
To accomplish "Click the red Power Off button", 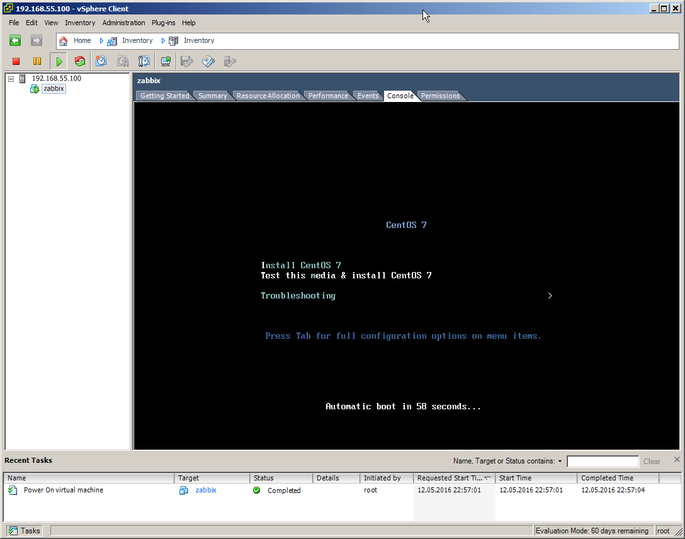I will coord(16,61).
